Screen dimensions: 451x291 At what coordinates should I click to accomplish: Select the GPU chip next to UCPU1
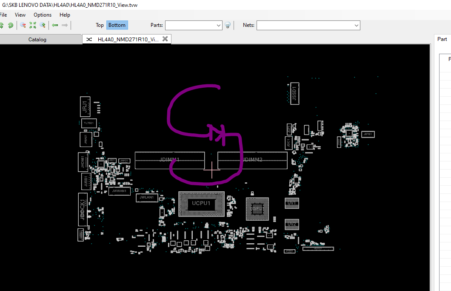coord(257,209)
